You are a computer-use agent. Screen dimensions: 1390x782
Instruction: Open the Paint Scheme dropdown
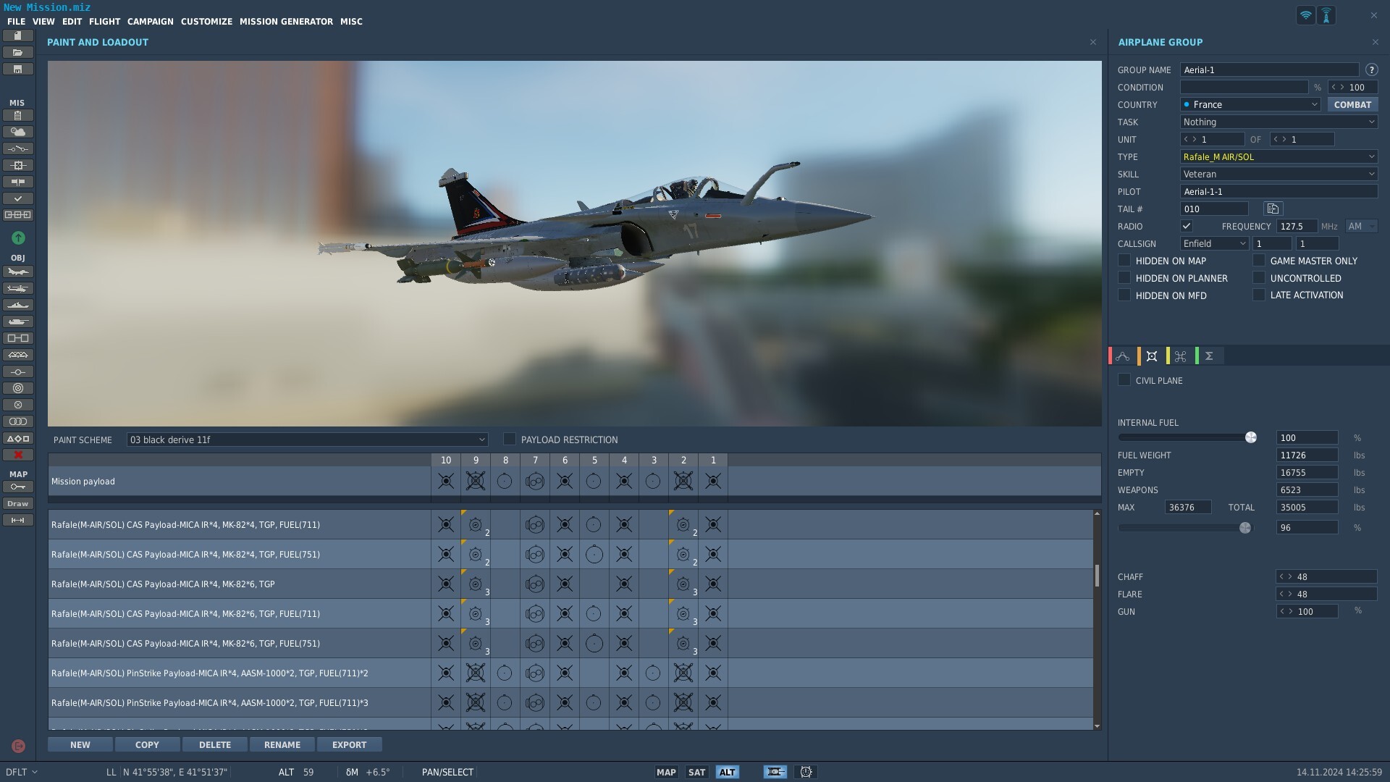pos(307,440)
